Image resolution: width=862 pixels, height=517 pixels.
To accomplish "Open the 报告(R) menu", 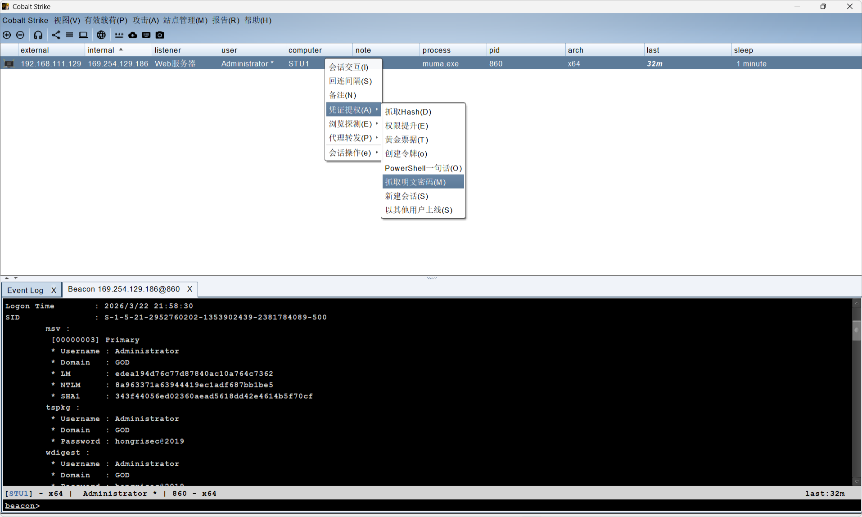I will 226,20.
